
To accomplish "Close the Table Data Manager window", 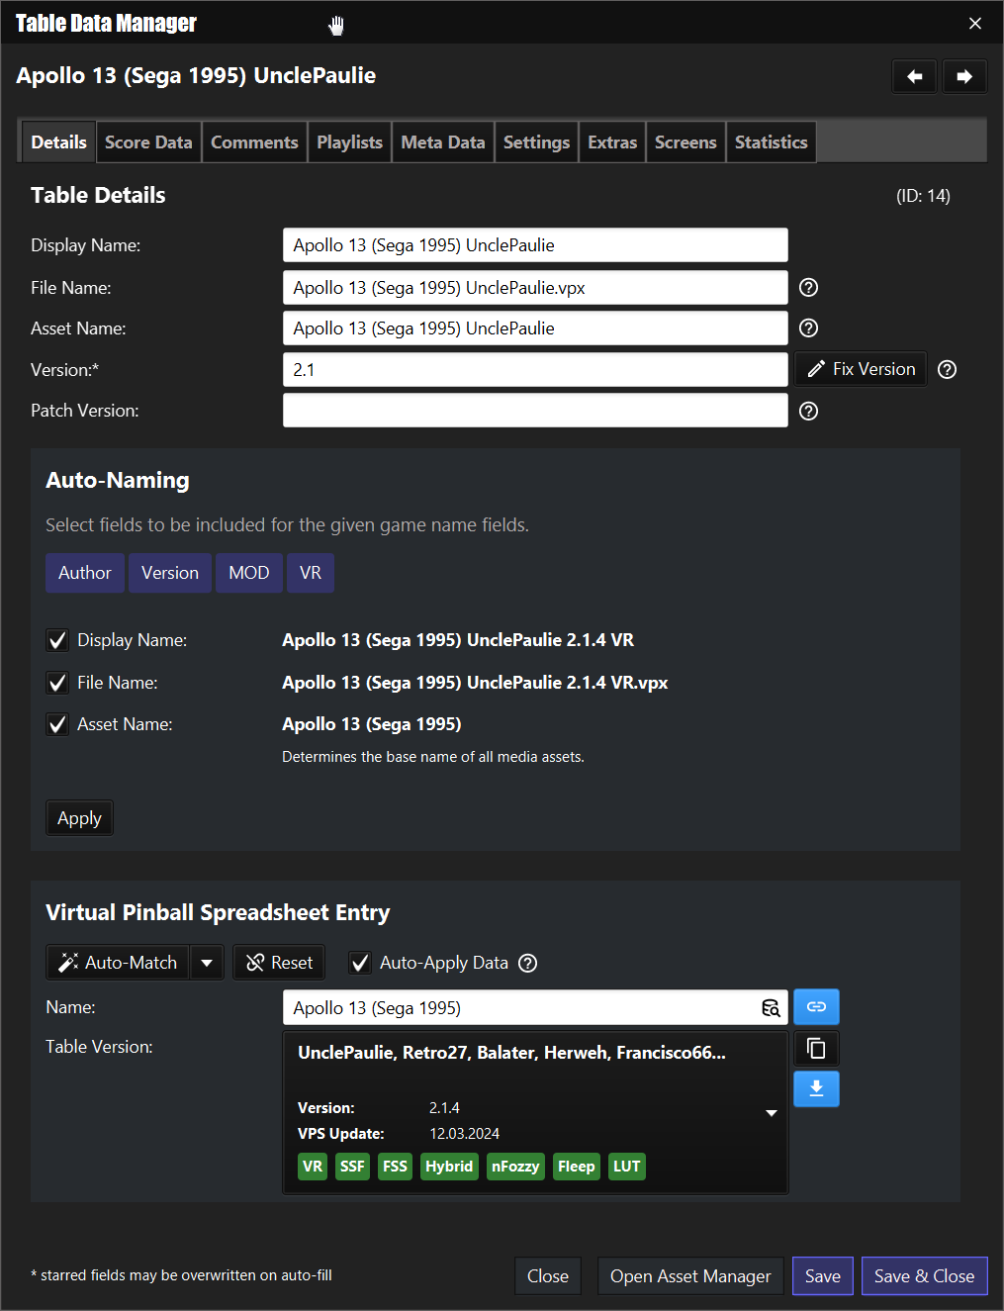I will tap(975, 23).
